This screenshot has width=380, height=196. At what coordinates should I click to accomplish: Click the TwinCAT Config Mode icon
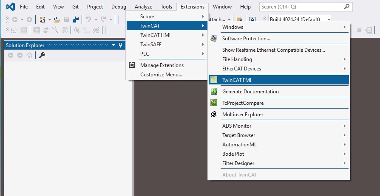coord(37,30)
